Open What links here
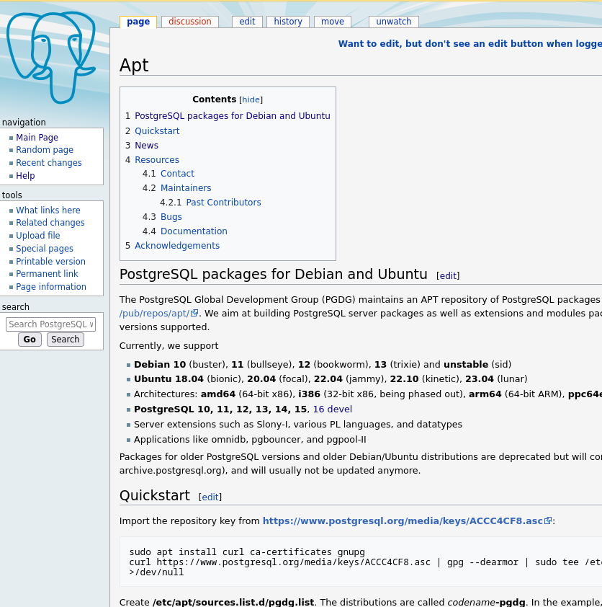Image resolution: width=602 pixels, height=607 pixels. 48,211
